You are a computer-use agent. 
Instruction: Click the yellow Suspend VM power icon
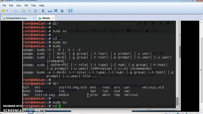point(3,10)
